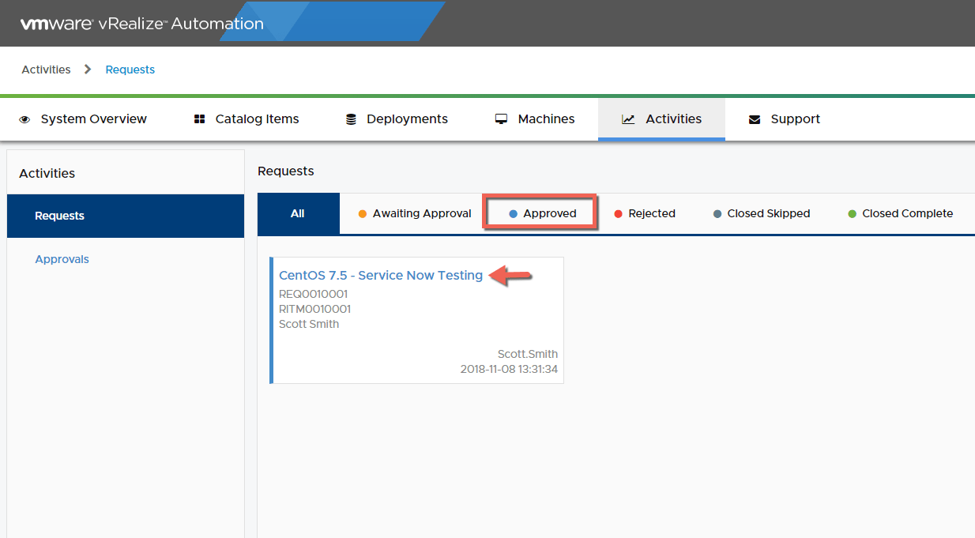Image resolution: width=975 pixels, height=538 pixels.
Task: Filter requests by Awaiting Approval
Action: coord(415,213)
